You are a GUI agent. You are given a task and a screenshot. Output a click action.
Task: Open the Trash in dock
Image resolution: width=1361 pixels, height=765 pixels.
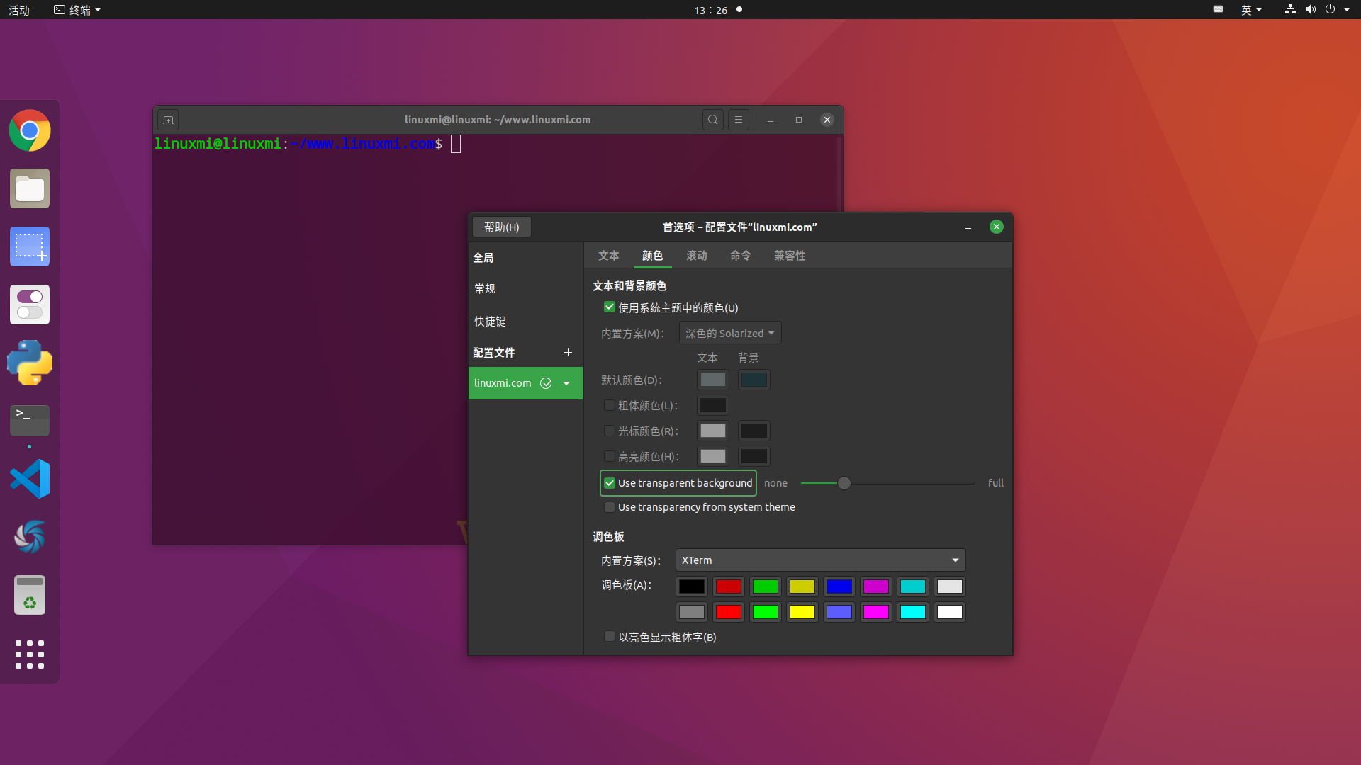[30, 595]
